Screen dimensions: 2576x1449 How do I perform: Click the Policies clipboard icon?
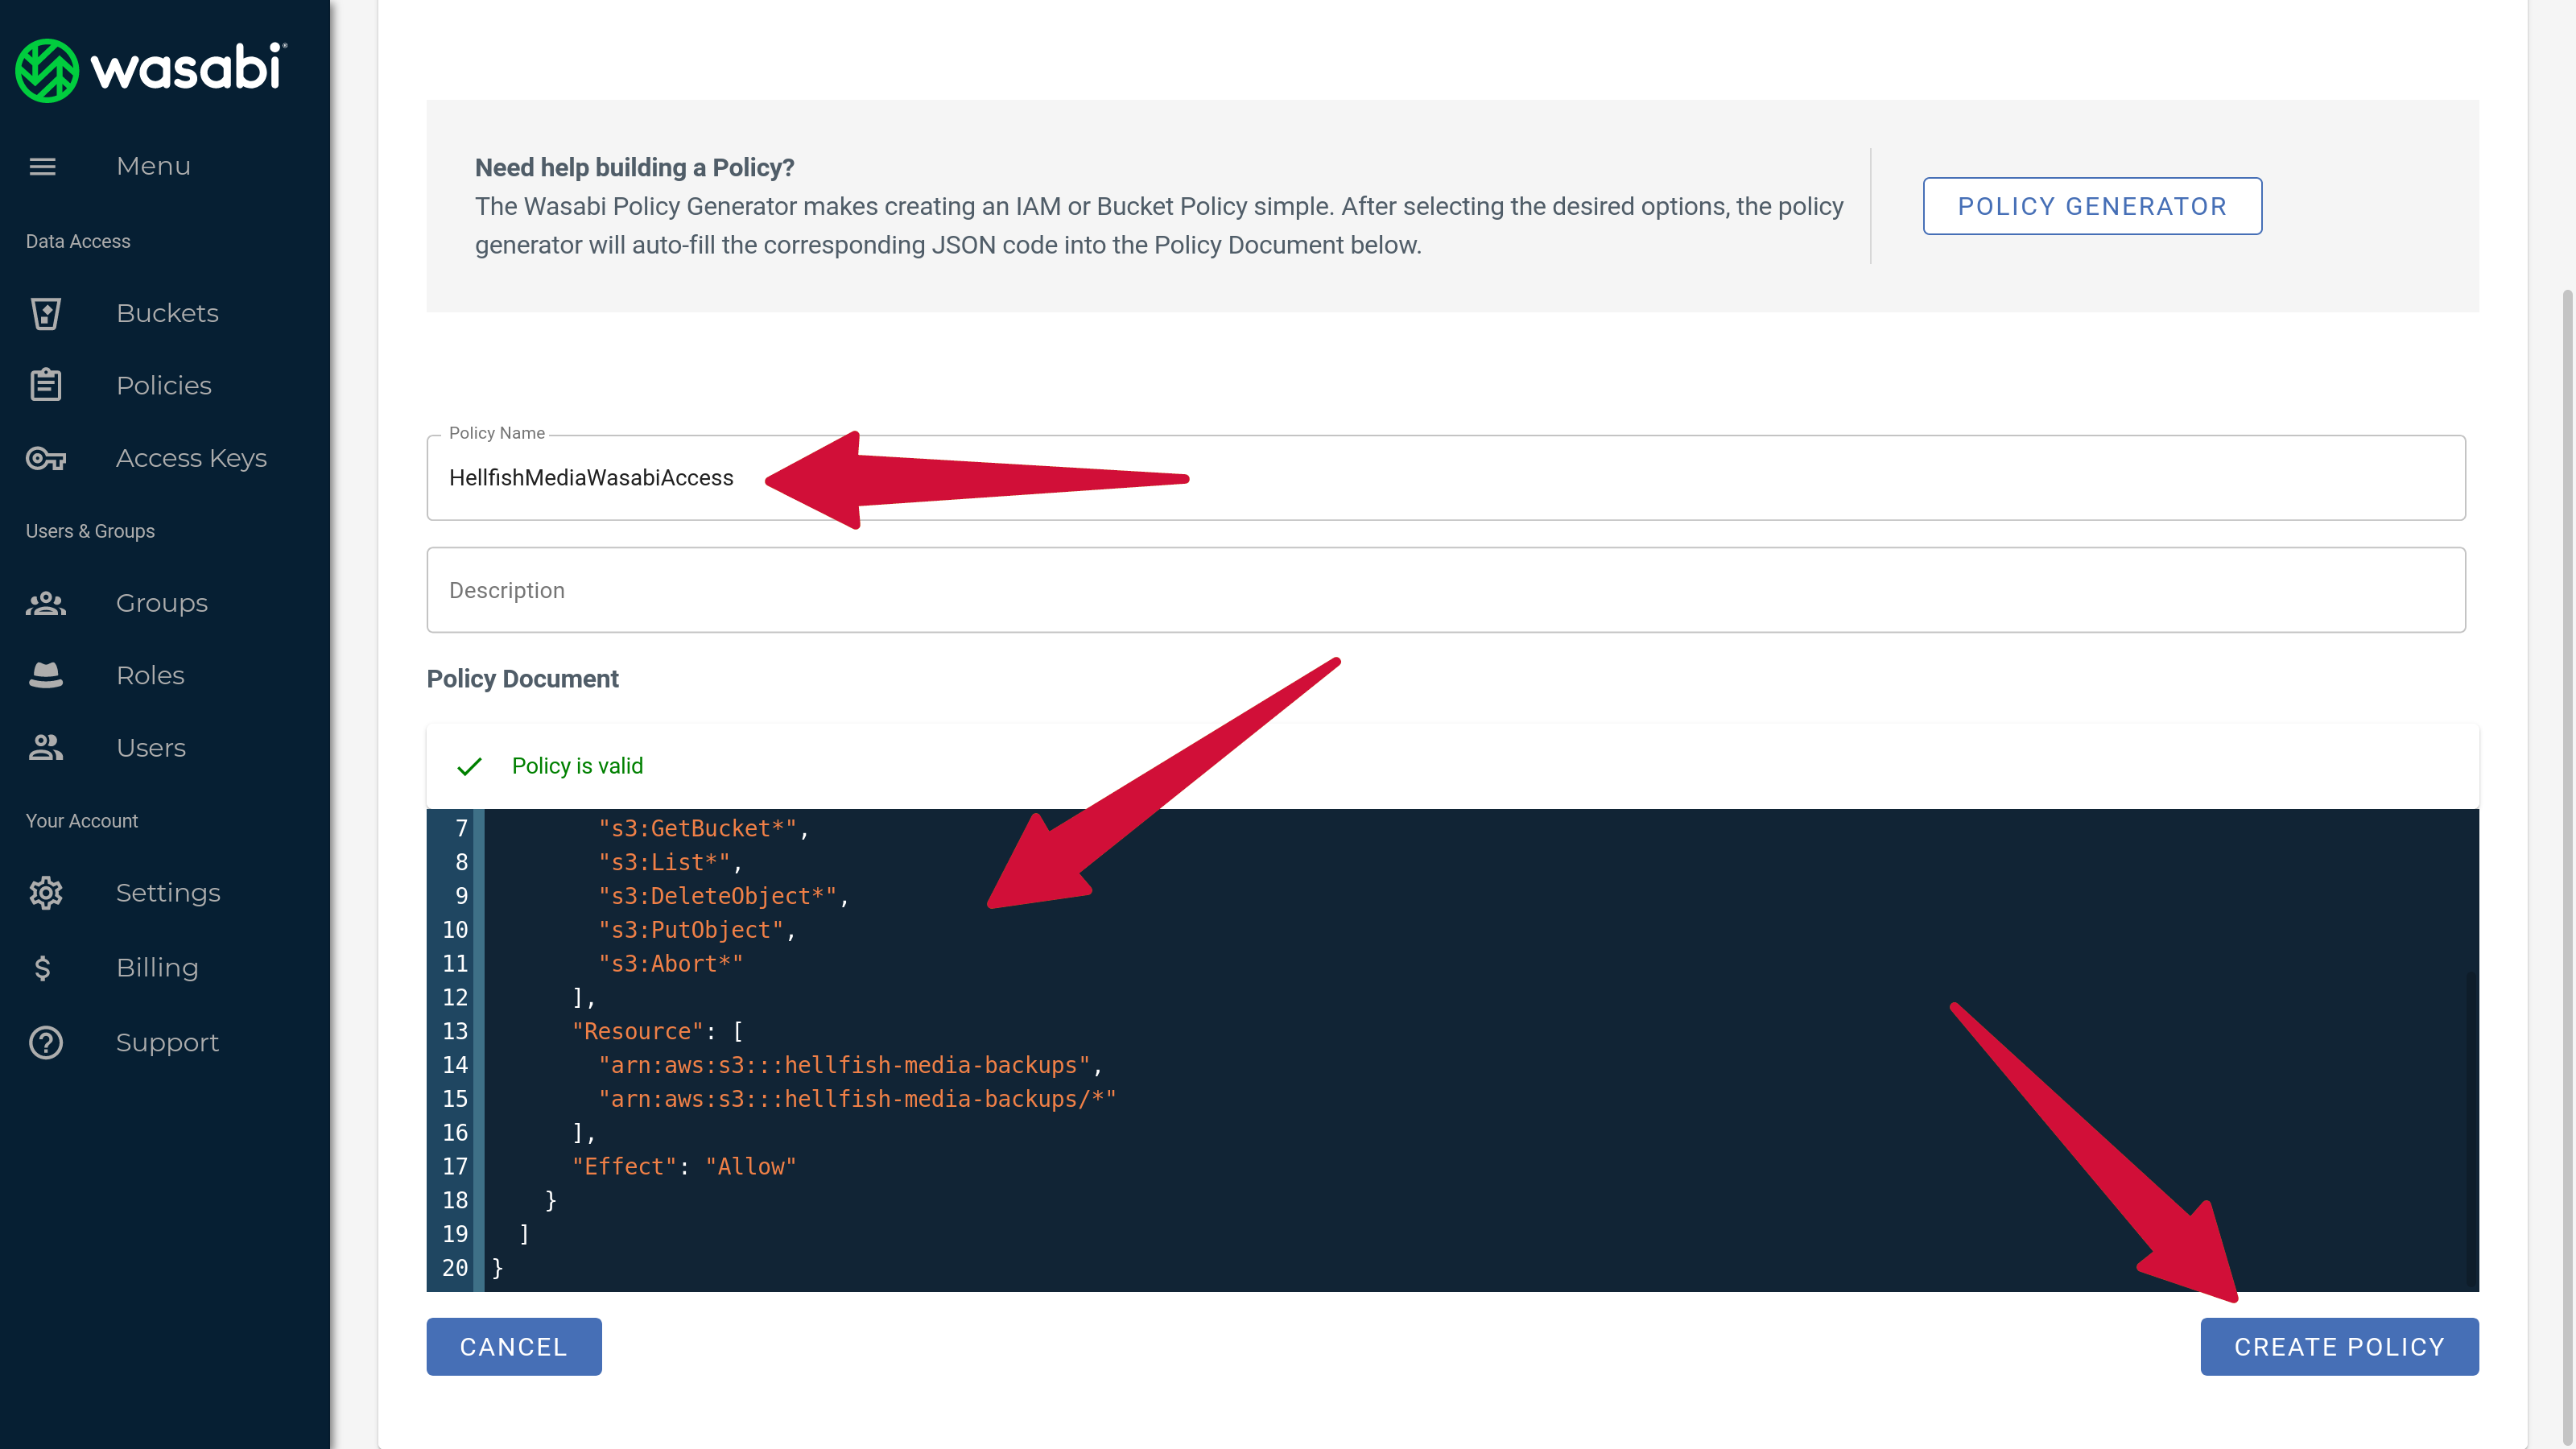tap(45, 385)
